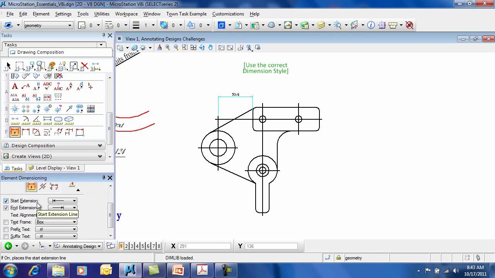Close the Tasks panel

[x=110, y=35]
